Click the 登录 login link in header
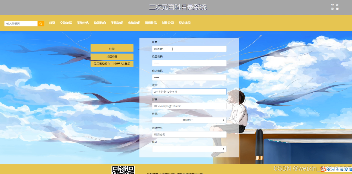Image resolution: width=352 pixels, height=174 pixels. [333, 7]
